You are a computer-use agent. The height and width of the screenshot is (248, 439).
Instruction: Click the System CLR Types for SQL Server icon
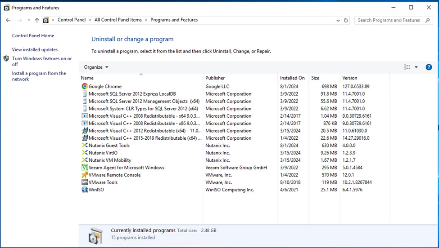85,108
